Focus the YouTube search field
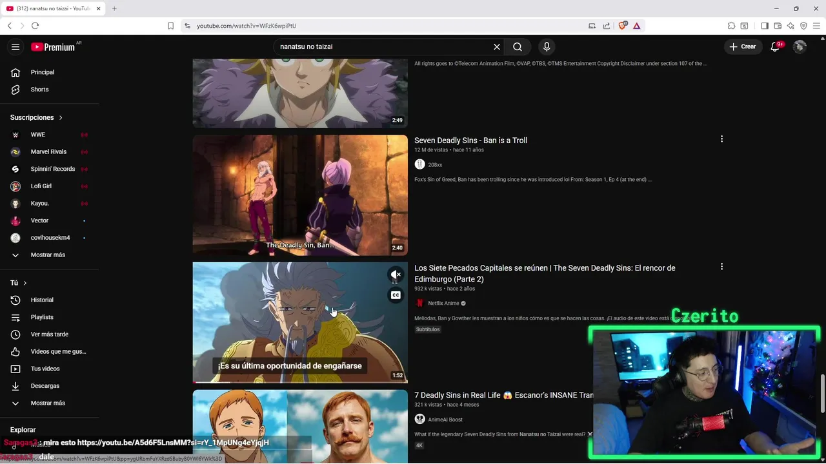826x464 pixels. (x=384, y=46)
